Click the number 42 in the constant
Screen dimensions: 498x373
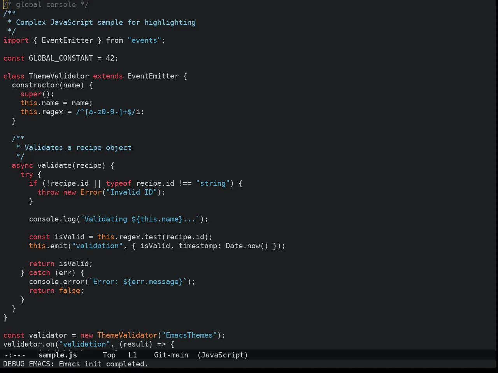click(x=110, y=58)
